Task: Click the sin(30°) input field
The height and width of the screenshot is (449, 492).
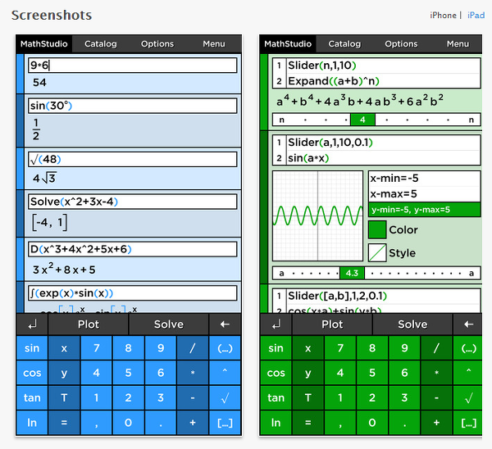Action: click(132, 106)
